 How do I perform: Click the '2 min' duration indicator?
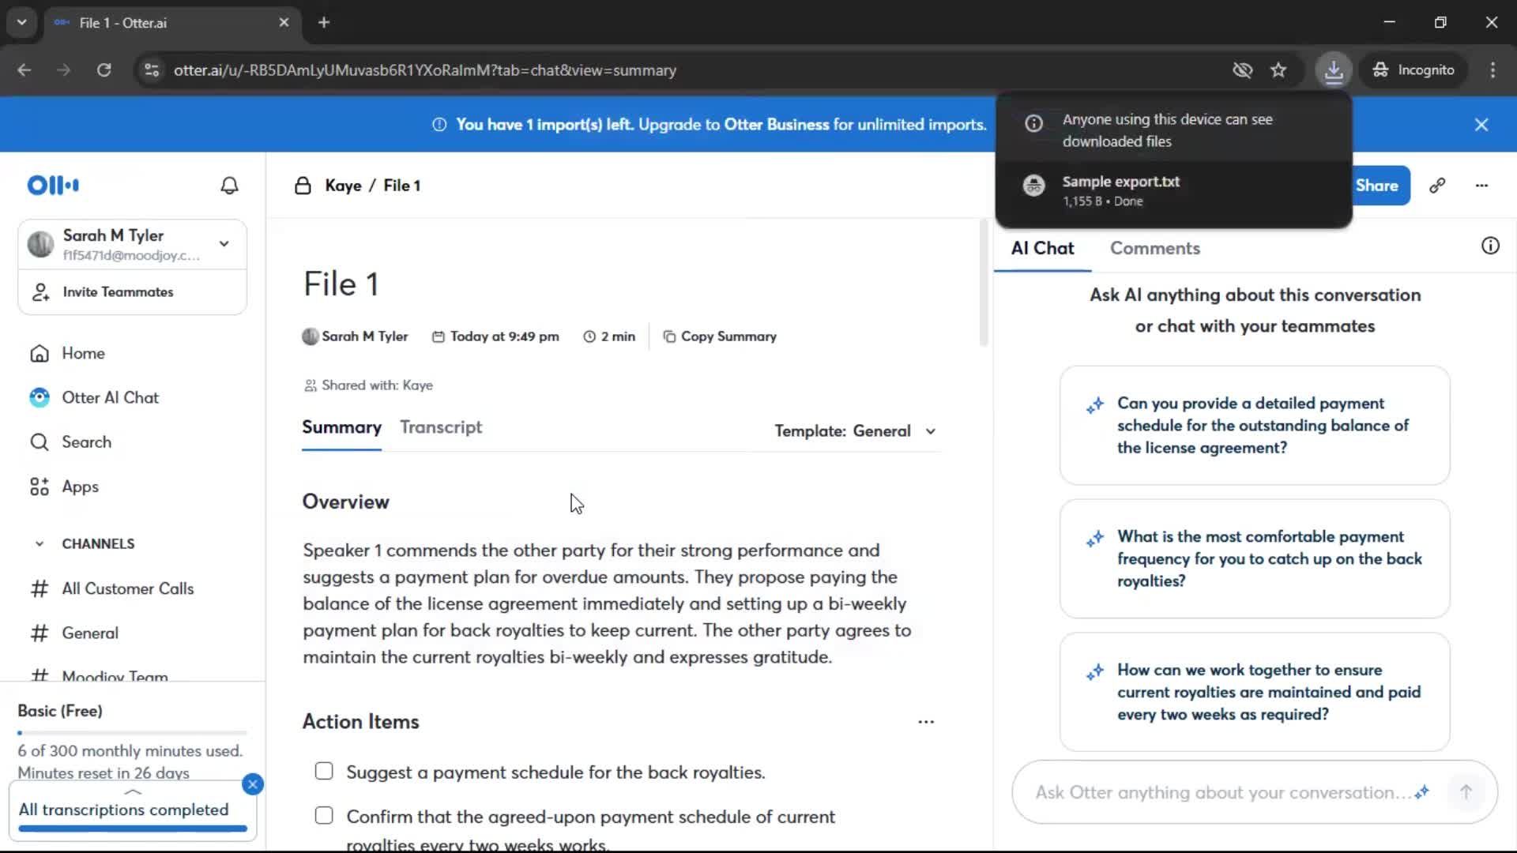(x=609, y=336)
